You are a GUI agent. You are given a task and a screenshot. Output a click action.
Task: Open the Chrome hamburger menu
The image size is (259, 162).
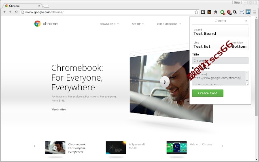point(255,12)
